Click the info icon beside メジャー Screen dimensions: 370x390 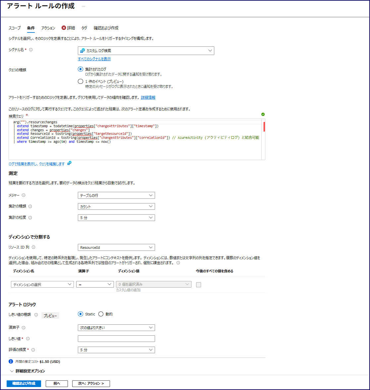click(x=24, y=195)
